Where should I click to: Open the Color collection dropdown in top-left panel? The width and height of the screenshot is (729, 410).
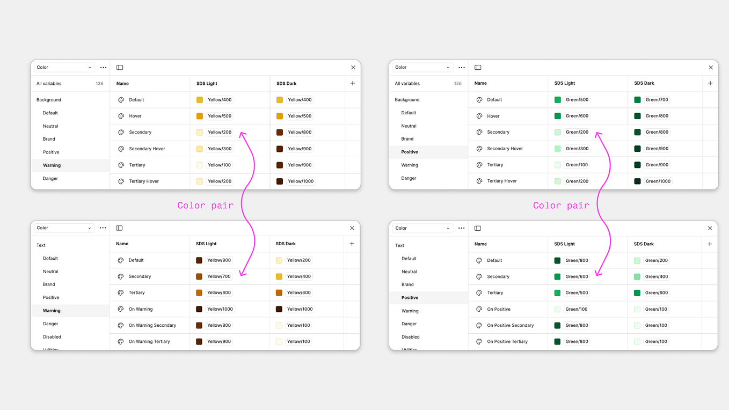(63, 67)
